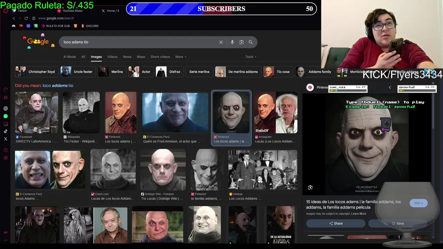This screenshot has width=443, height=249.
Task: Click Pinterest source icon in preview panel
Action: tap(310, 87)
